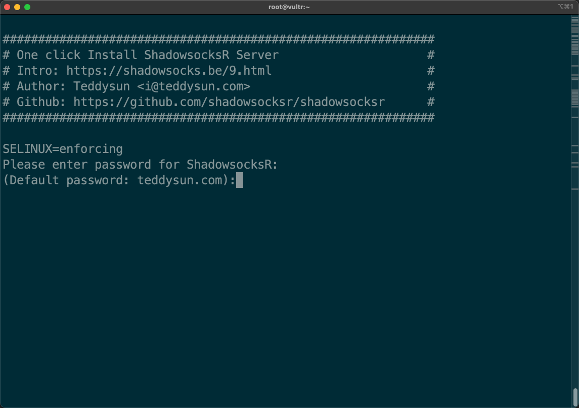This screenshot has width=579, height=408.
Task: Click the "One click Install ShadowsocksR Server" heading
Action: [148, 55]
